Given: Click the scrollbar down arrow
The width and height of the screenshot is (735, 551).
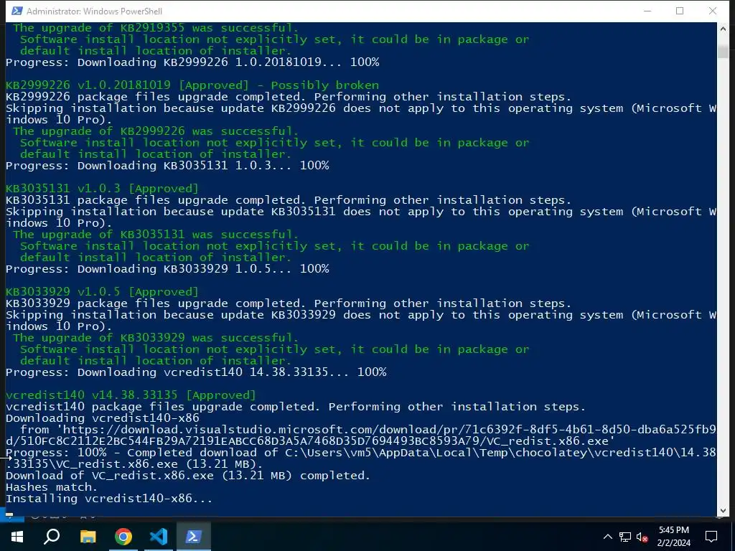Looking at the screenshot, I should (x=723, y=511).
